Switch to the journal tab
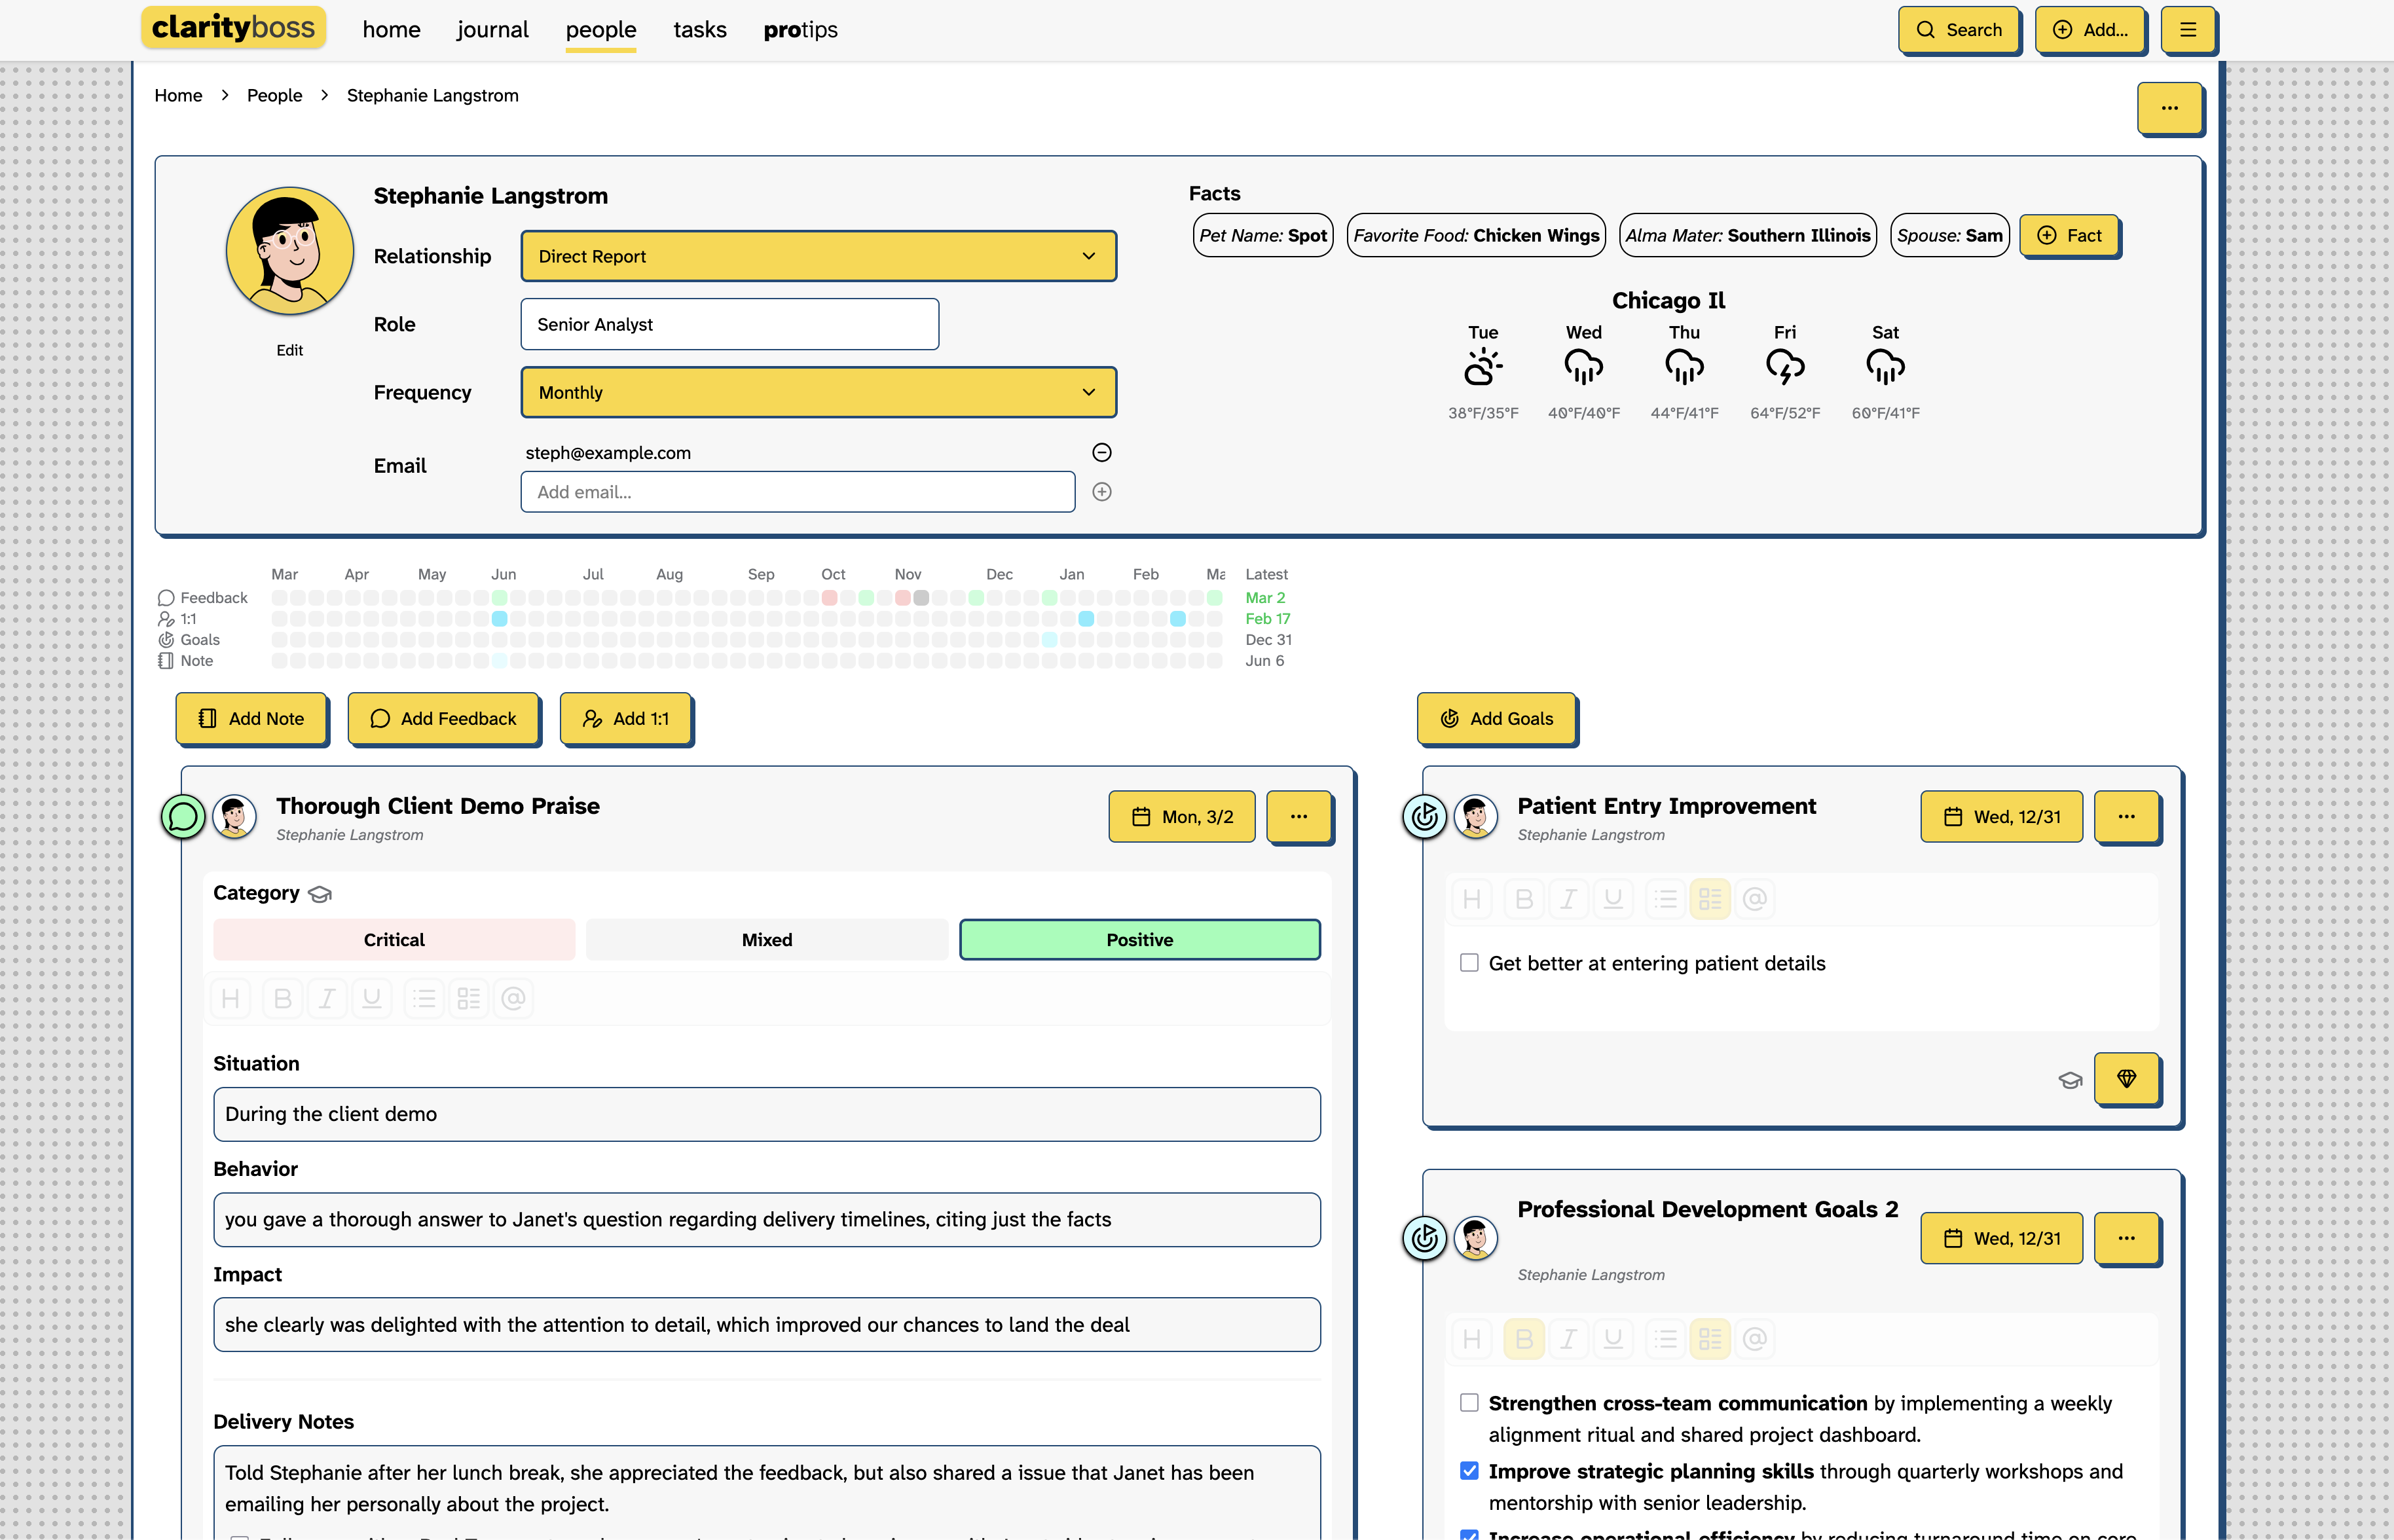 [492, 29]
